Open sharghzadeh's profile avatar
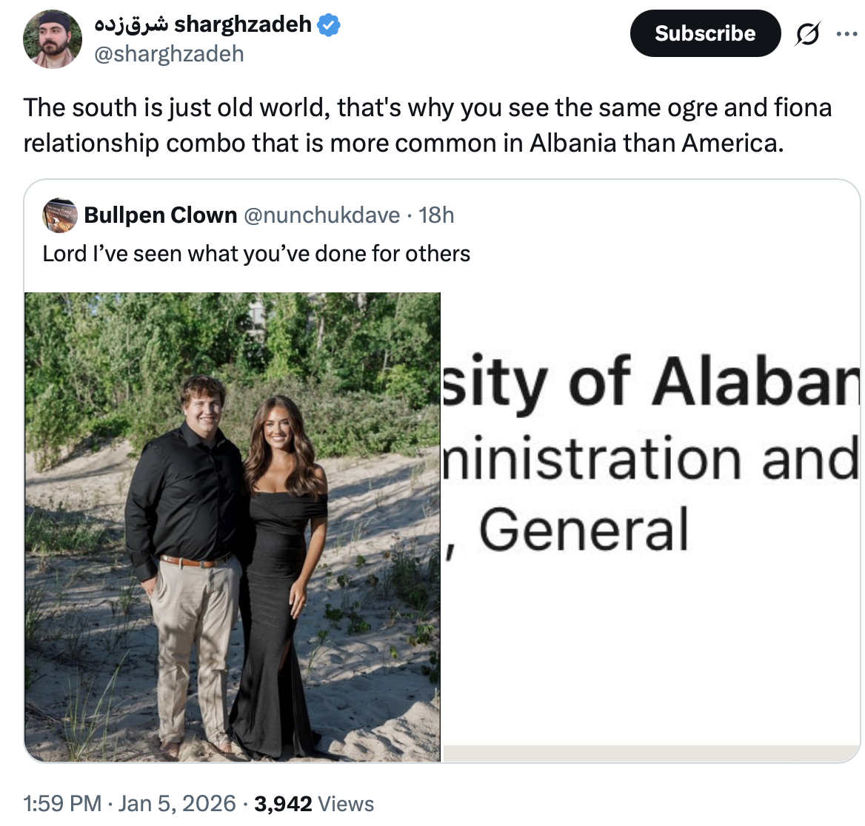This screenshot has width=865, height=826. 52,39
